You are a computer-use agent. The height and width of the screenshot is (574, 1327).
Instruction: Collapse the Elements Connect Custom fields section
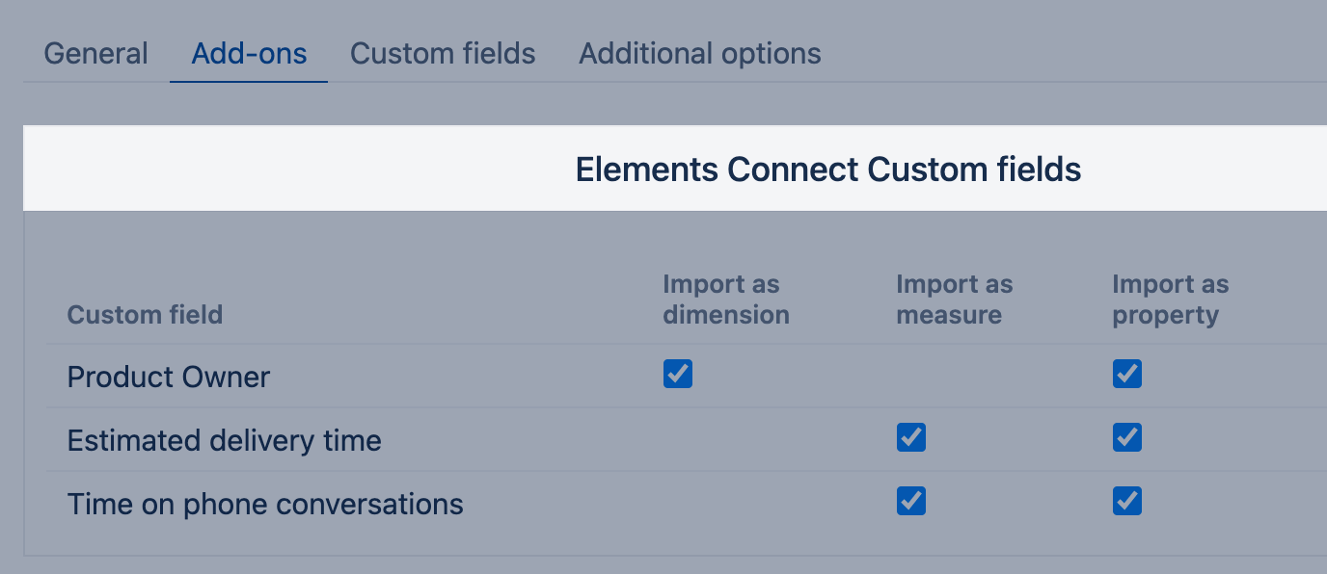pos(827,170)
